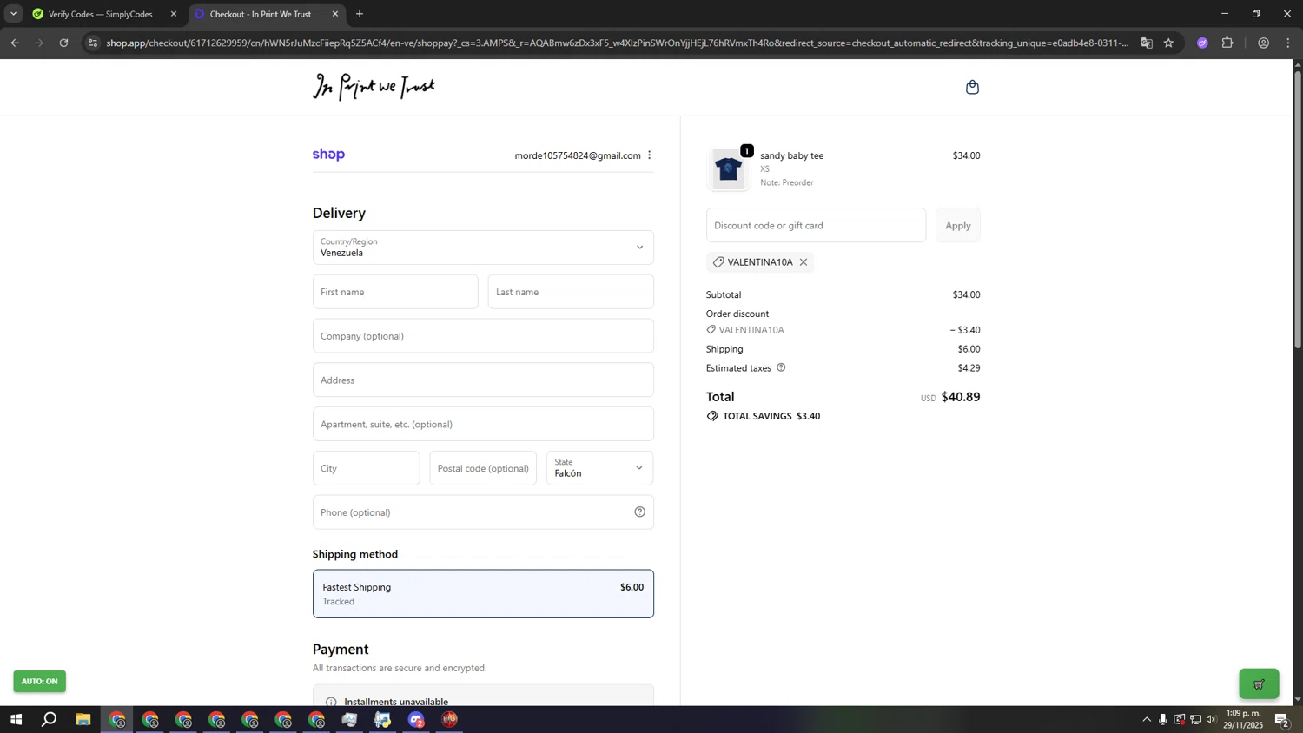Screen dimensions: 1303x733
Task: Click the microphone tray icon
Action: coord(1162,719)
